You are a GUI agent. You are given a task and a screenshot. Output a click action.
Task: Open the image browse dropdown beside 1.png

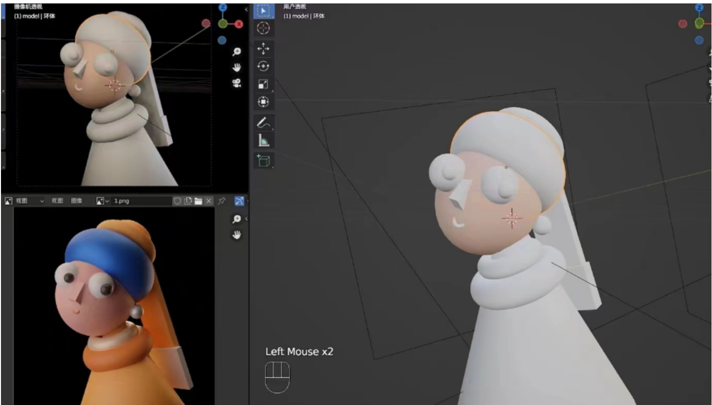pyautogui.click(x=103, y=201)
